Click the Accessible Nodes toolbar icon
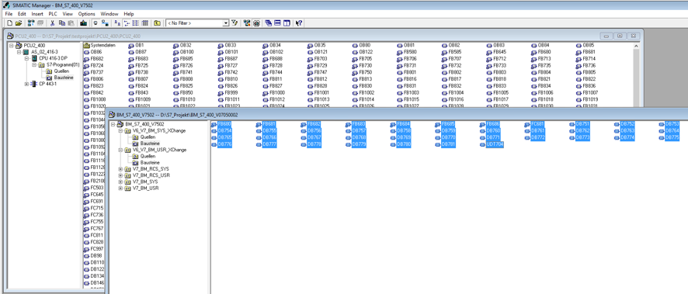 31,22
